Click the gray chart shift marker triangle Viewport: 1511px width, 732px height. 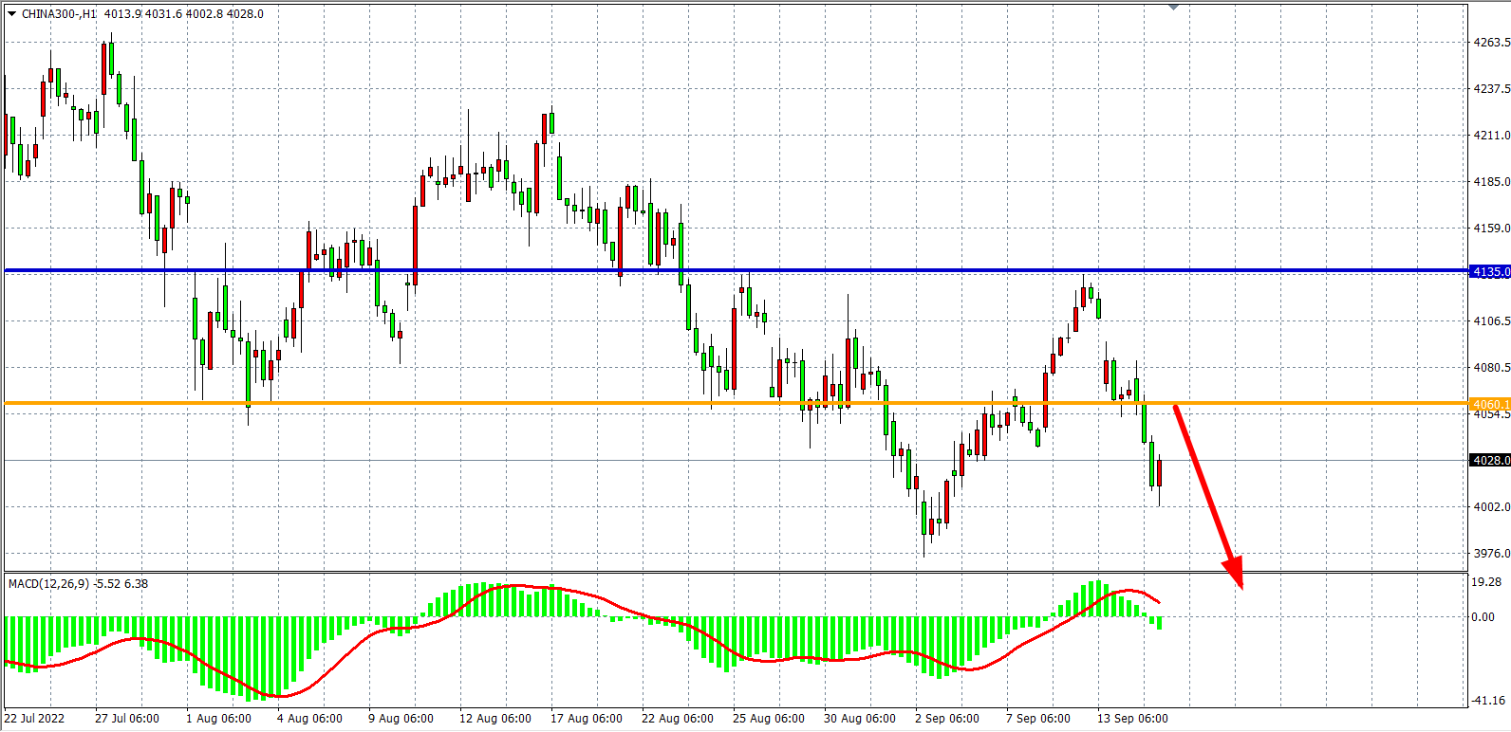tap(1174, 8)
